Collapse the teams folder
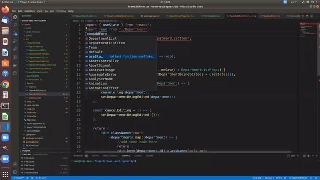Image resolution: width=320 pixels, height=180 pixels. (x=30, y=83)
